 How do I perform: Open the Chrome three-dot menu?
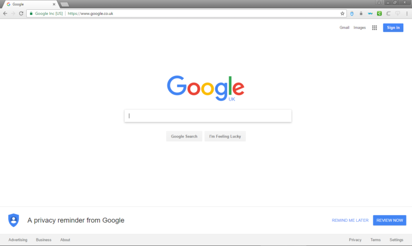407,13
